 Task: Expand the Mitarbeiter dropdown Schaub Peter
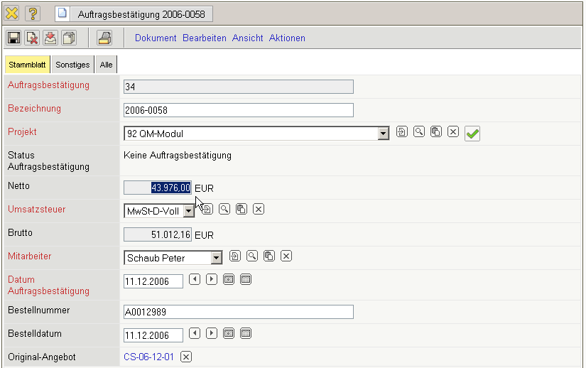pos(216,258)
